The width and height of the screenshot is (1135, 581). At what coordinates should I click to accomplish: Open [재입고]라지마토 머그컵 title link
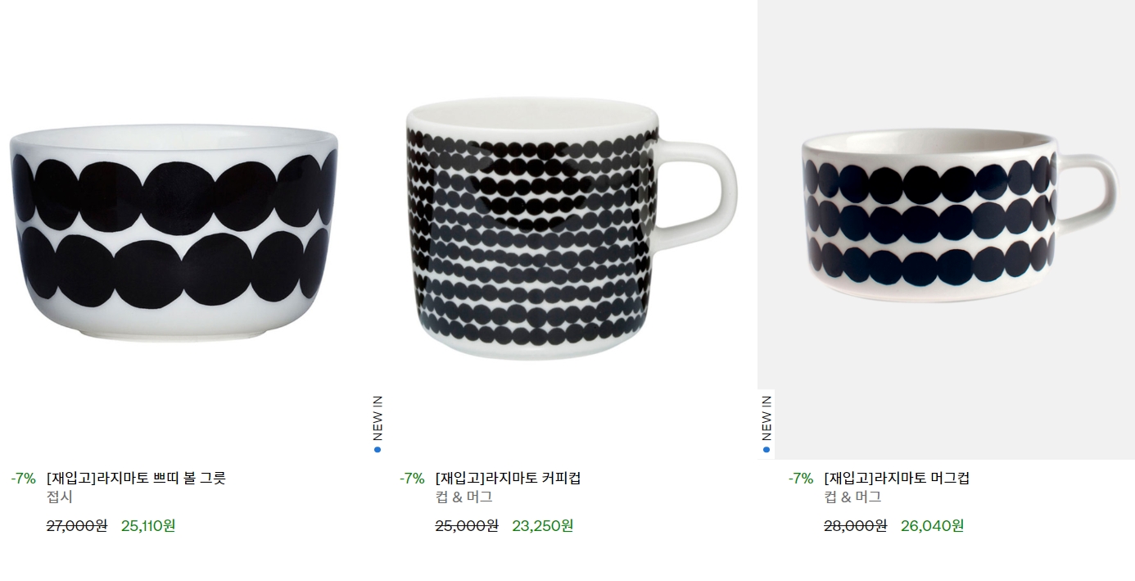point(897,479)
